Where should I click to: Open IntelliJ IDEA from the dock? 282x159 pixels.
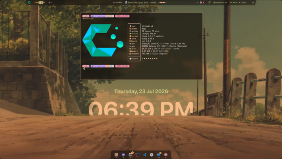coord(137,155)
